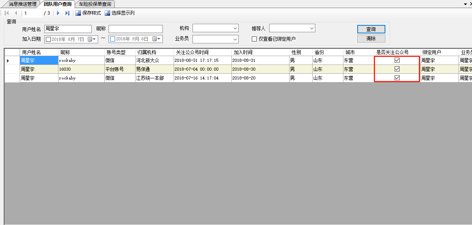Click the 账号类型 column header

coord(120,52)
